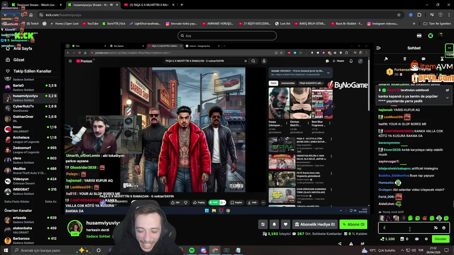Click the KICK badge icon in header
This screenshot has height=255, width=454.
point(419,36)
